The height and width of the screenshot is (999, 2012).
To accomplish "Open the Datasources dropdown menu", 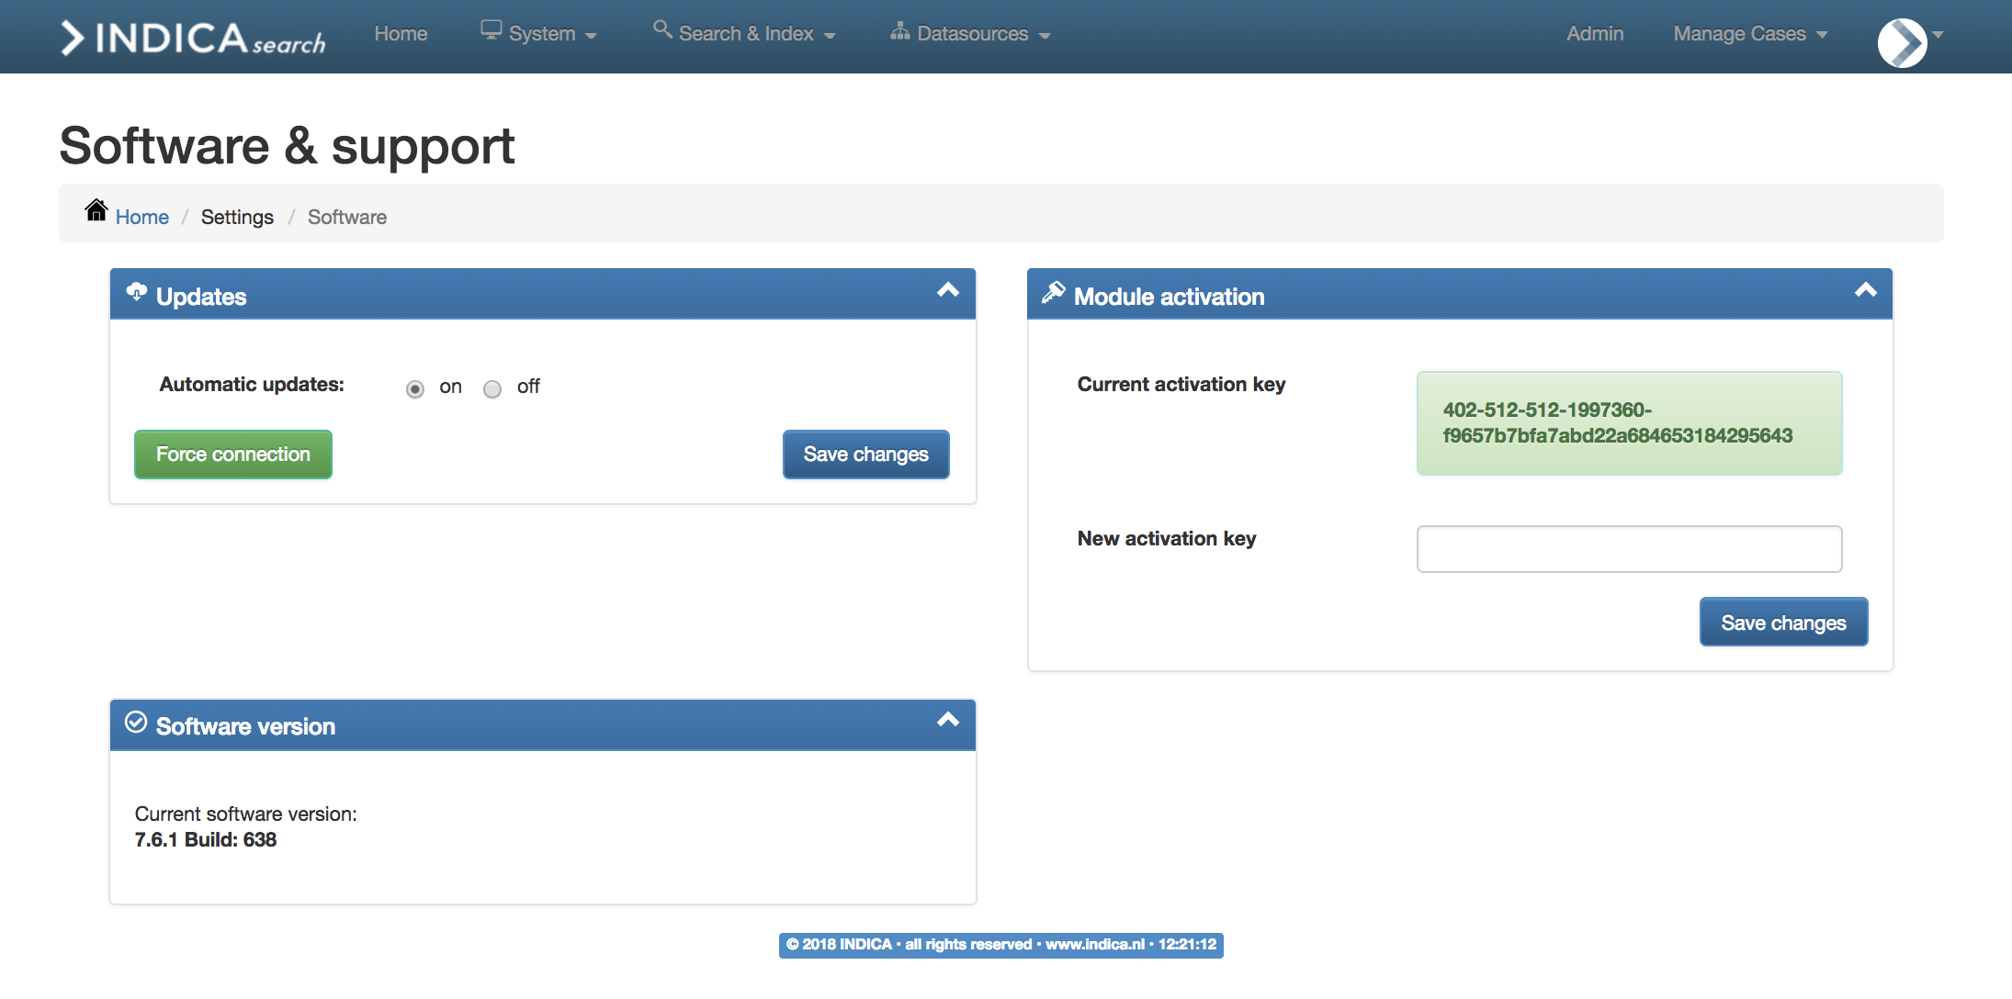I will point(970,34).
